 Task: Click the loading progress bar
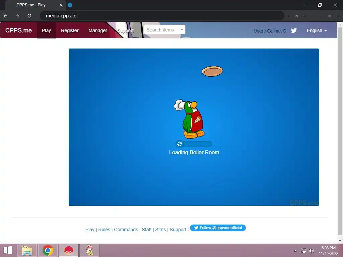point(194,144)
